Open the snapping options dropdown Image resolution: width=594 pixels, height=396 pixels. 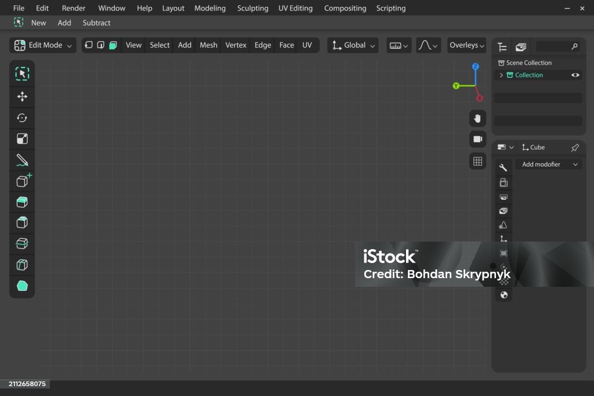coord(399,45)
